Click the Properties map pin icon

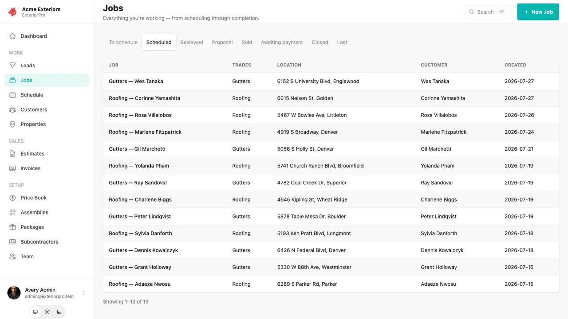(x=12, y=124)
